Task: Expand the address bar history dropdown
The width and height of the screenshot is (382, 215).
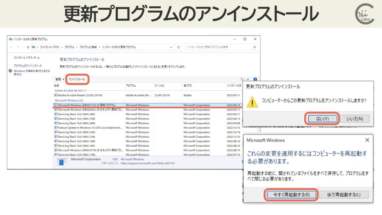Action: 171,47
